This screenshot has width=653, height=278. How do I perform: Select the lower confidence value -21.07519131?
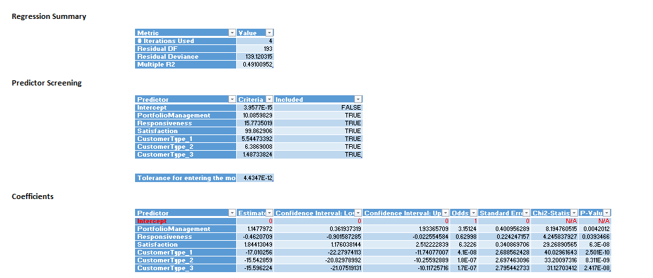click(x=318, y=268)
